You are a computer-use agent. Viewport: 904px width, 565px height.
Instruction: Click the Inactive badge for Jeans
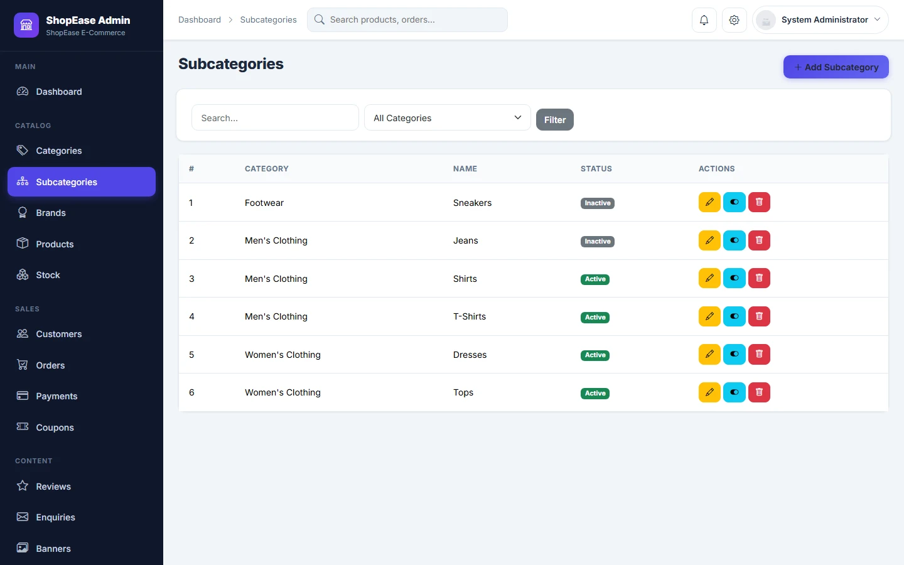(x=598, y=241)
